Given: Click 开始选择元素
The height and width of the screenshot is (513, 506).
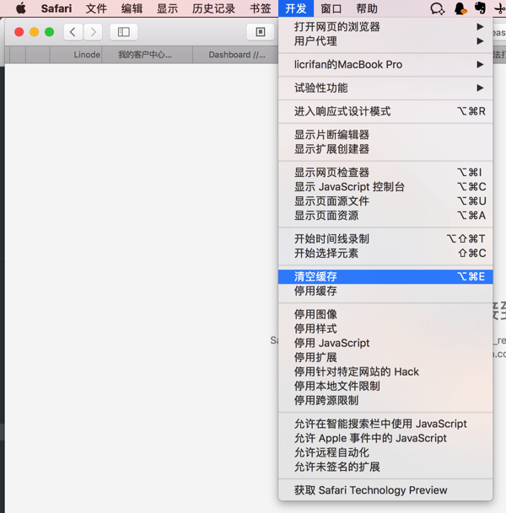Looking at the screenshot, I should click(385, 254).
